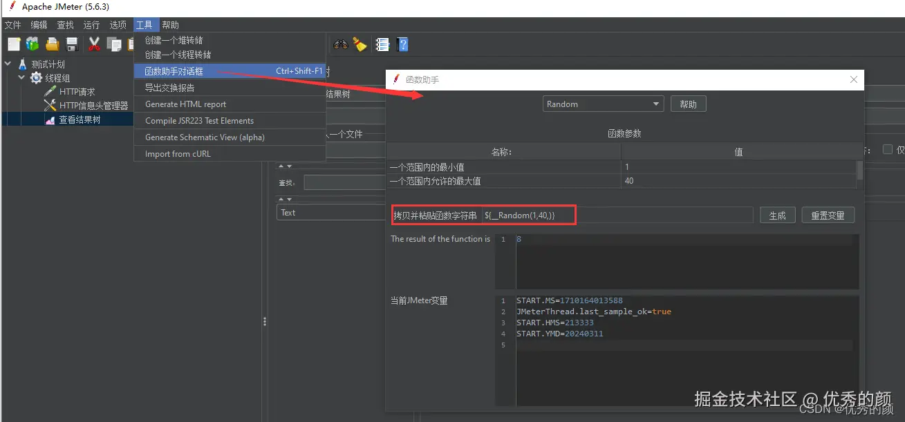Click the 一个范围内允许的最大值 parameter name
The image size is (905, 422).
(x=503, y=181)
